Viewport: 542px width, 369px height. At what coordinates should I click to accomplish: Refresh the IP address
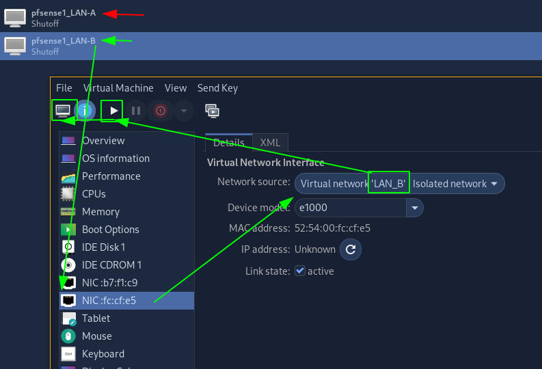point(351,249)
